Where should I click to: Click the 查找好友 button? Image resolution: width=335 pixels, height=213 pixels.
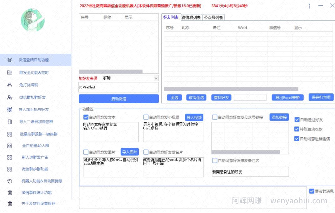[221, 97]
